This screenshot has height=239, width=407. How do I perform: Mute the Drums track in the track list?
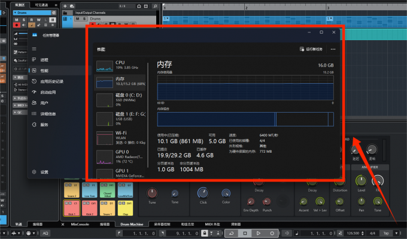(77, 19)
